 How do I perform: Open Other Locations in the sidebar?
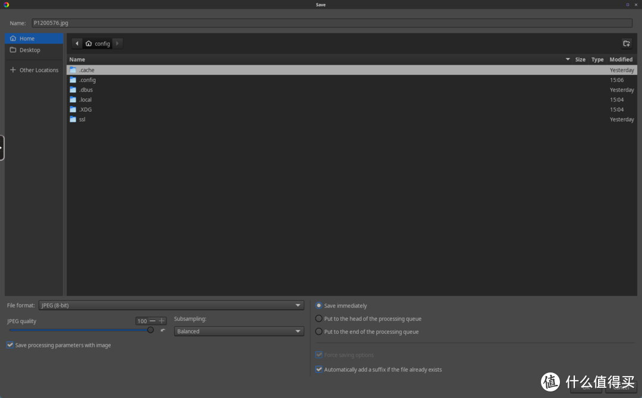pos(39,70)
